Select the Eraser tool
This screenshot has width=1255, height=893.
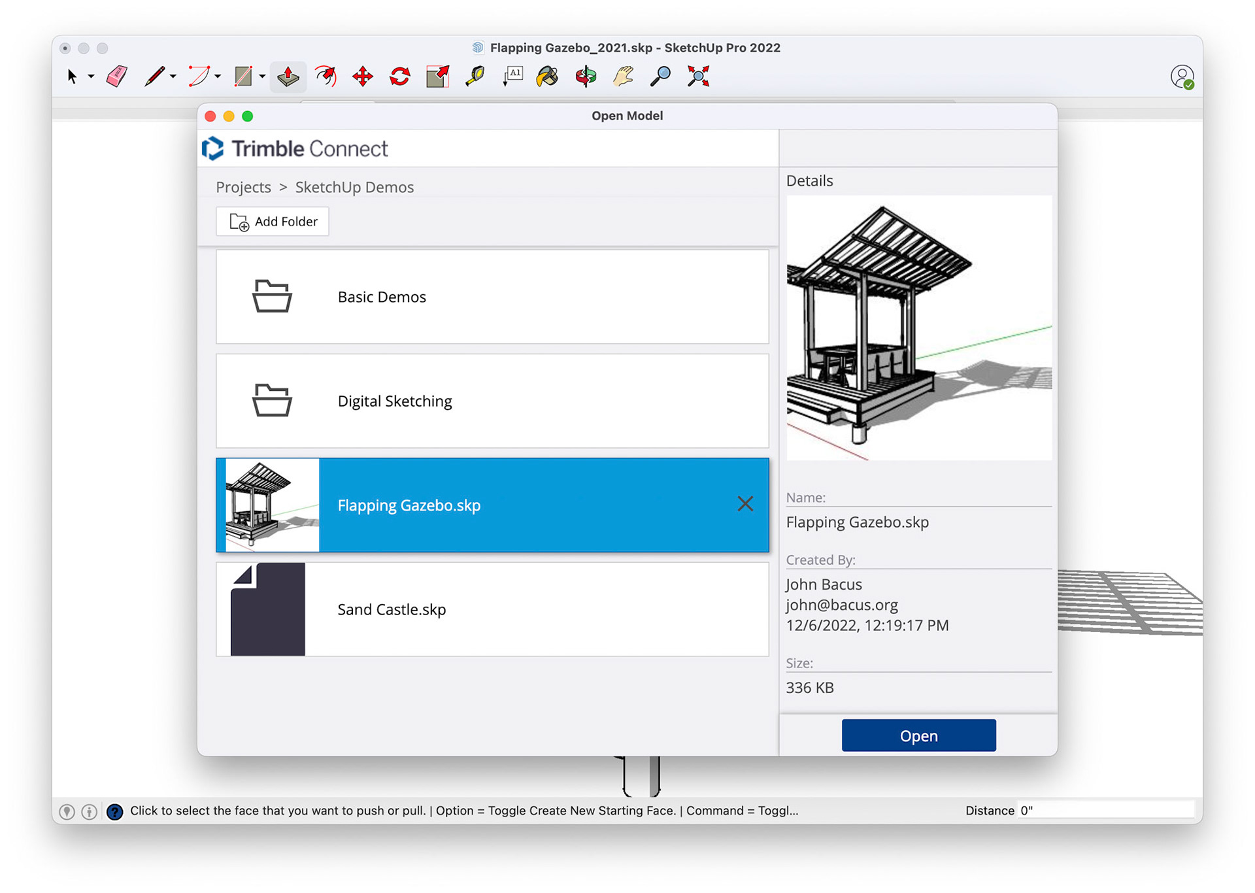coord(117,76)
